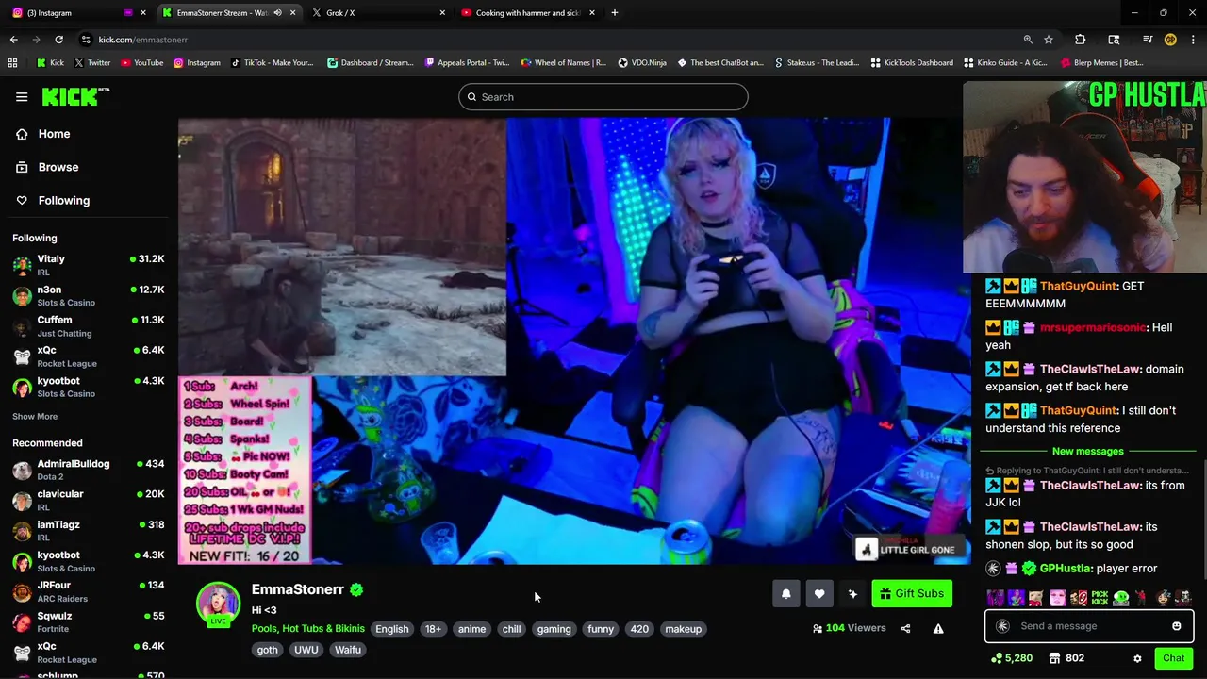
Task: Open KickTools Dashboard bookmark
Action: click(x=912, y=63)
